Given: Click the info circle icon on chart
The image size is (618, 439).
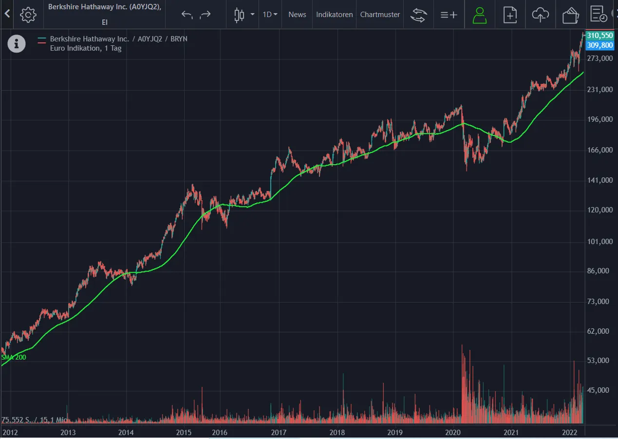Looking at the screenshot, I should pyautogui.click(x=16, y=44).
